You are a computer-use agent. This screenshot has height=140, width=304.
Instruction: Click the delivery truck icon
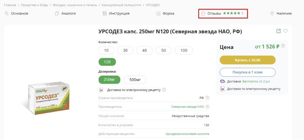pos(222,81)
